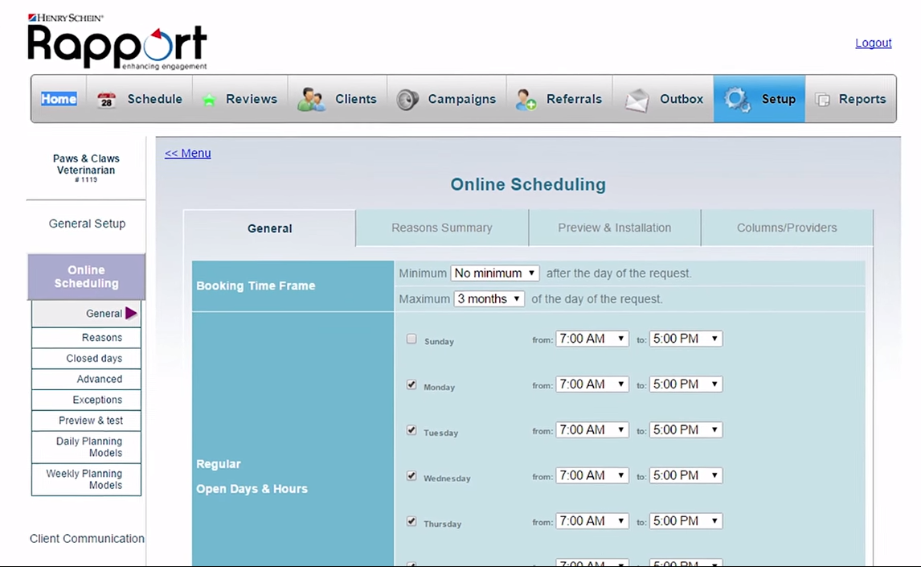This screenshot has width=921, height=567.
Task: Open Exceptions sidebar item
Action: pyautogui.click(x=86, y=401)
